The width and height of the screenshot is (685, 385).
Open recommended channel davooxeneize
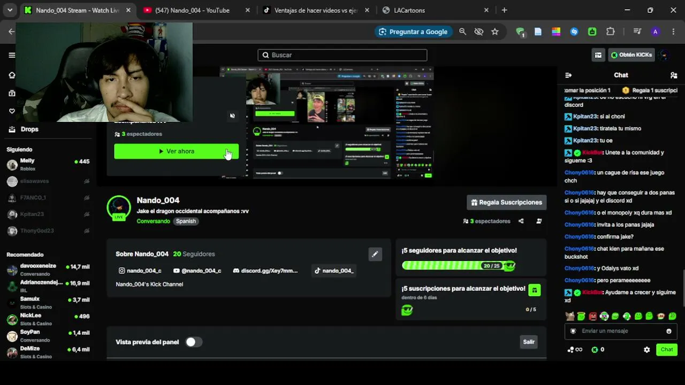point(48,269)
